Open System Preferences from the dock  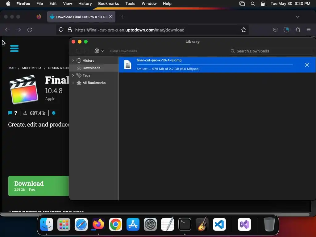tap(150, 224)
